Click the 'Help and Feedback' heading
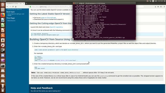The height and width of the screenshot is (93, 166). [x=41, y=88]
